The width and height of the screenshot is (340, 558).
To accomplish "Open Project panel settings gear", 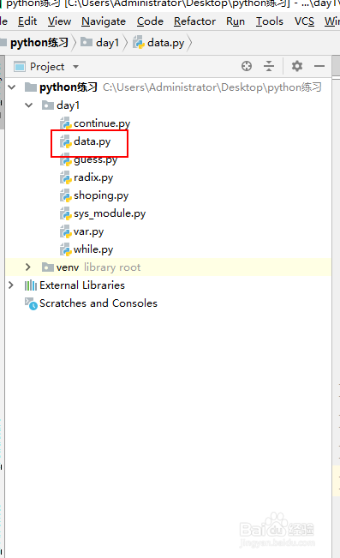I will (297, 66).
